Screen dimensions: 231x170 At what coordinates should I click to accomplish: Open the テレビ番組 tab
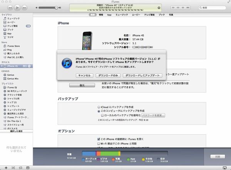click(x=149, y=15)
